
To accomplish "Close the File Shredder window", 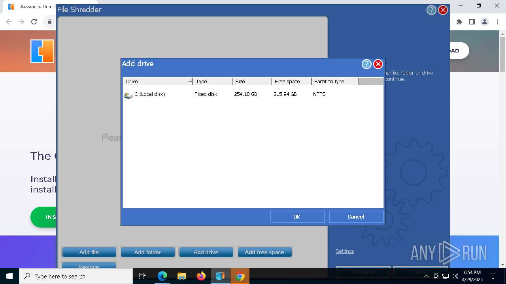I will pyautogui.click(x=443, y=10).
